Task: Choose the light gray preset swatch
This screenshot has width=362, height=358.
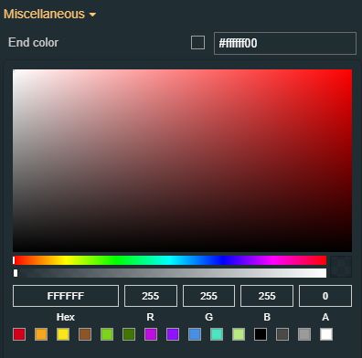Action: 304,334
